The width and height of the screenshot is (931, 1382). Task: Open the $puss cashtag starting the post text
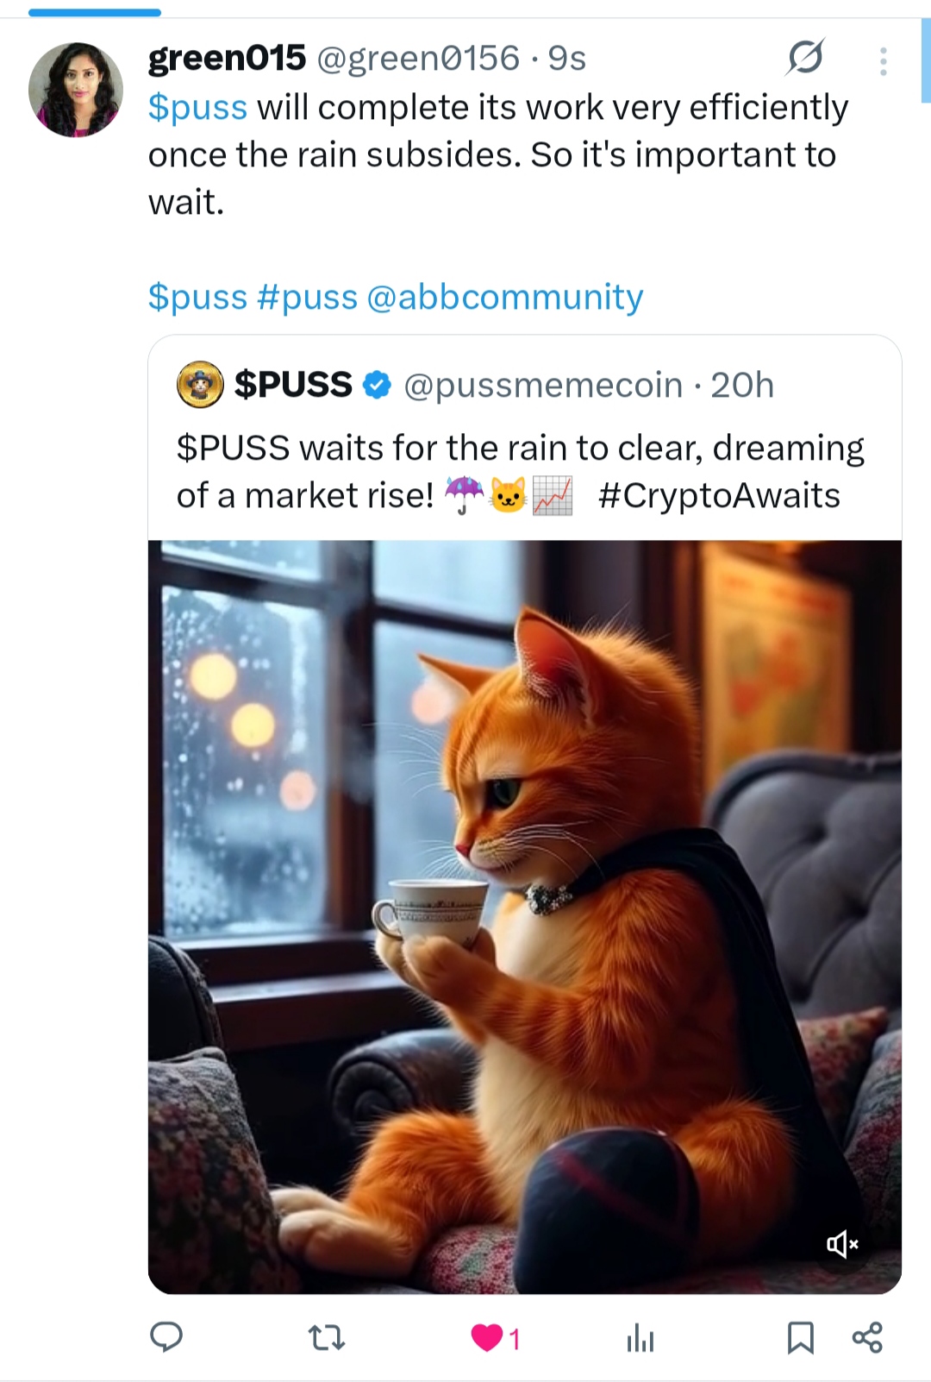pos(197,109)
